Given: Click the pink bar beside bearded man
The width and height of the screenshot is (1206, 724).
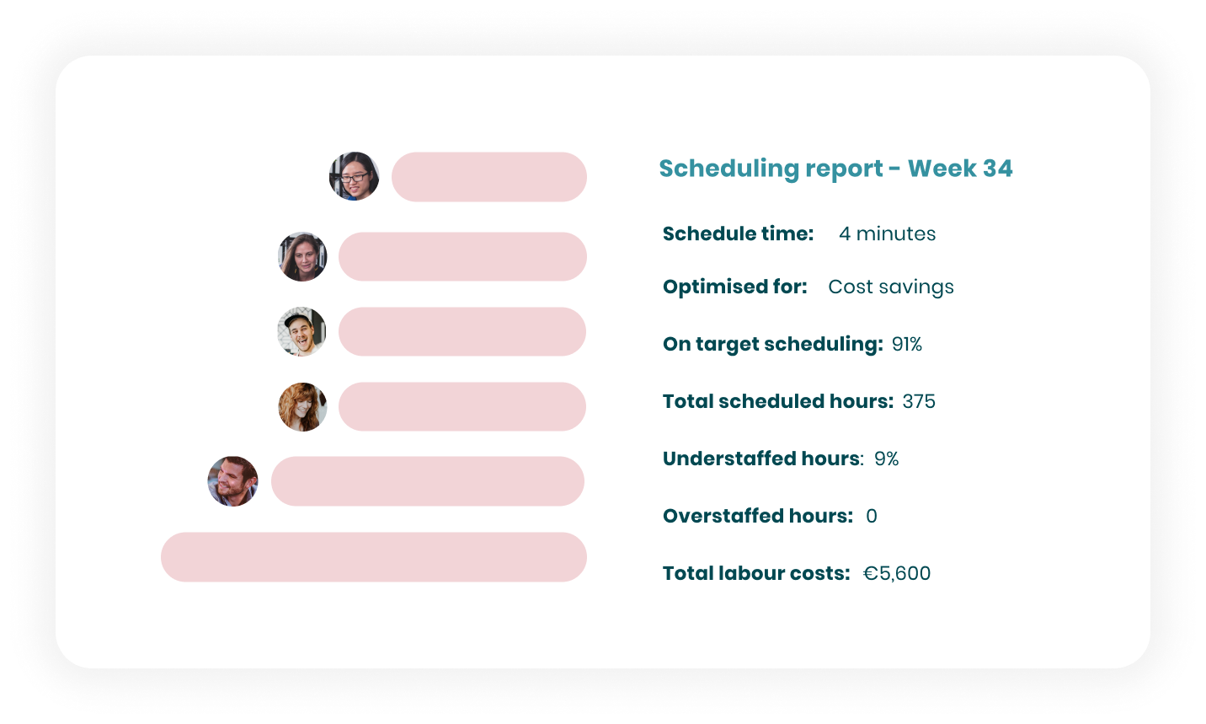Looking at the screenshot, I should (x=428, y=481).
